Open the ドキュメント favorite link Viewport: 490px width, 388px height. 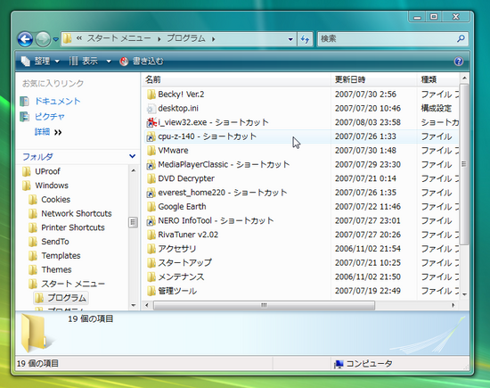58,101
